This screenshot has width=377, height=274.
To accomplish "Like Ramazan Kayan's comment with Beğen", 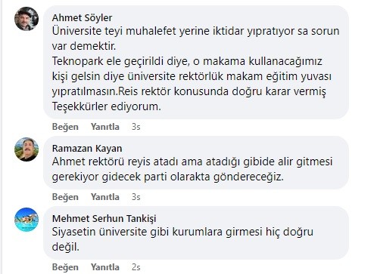I will click(x=65, y=197).
